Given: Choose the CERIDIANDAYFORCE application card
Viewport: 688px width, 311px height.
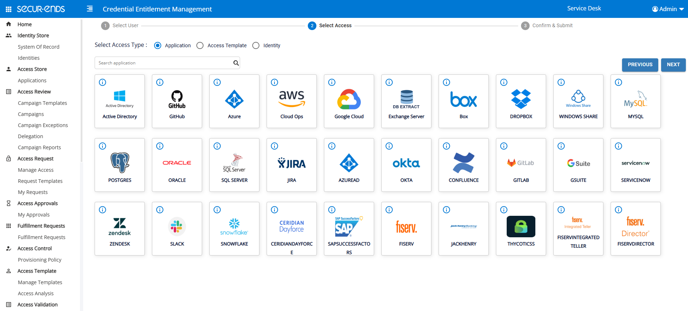Looking at the screenshot, I should [292, 229].
